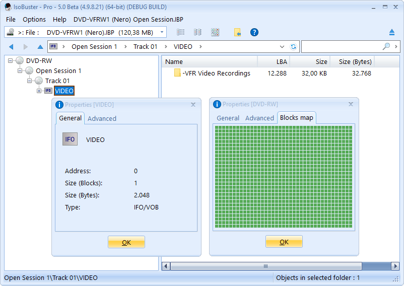Image resolution: width=404 pixels, height=286 pixels.
Task: Open the Options menu
Action: click(34, 20)
